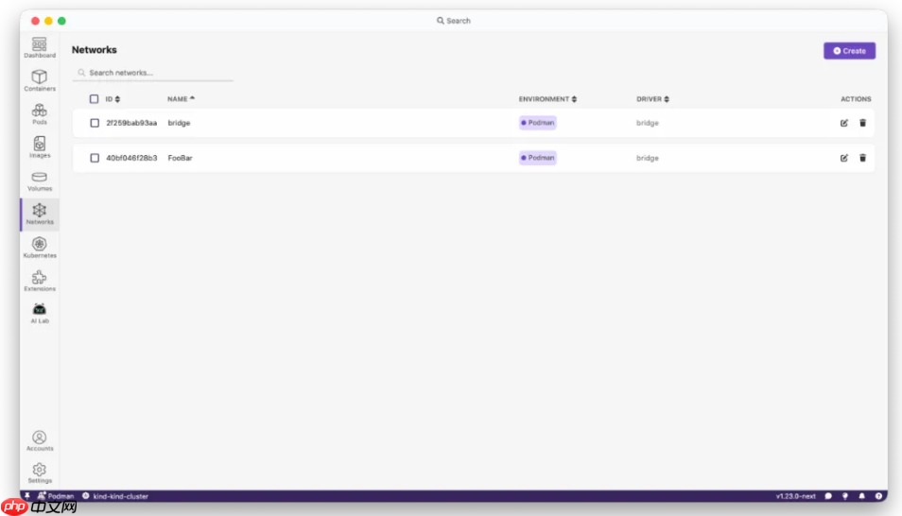Click the Networks page heading

point(95,50)
